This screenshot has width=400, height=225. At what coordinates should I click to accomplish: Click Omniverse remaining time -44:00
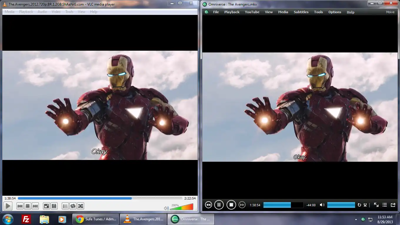click(311, 205)
